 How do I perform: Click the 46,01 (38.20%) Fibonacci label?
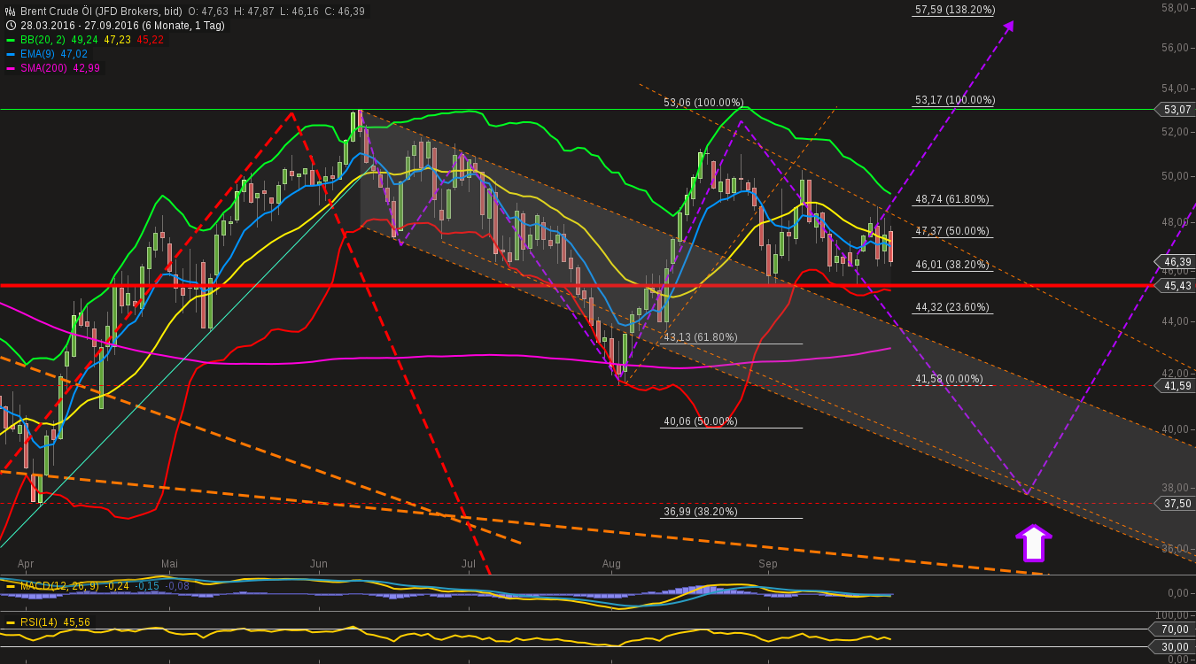(952, 264)
